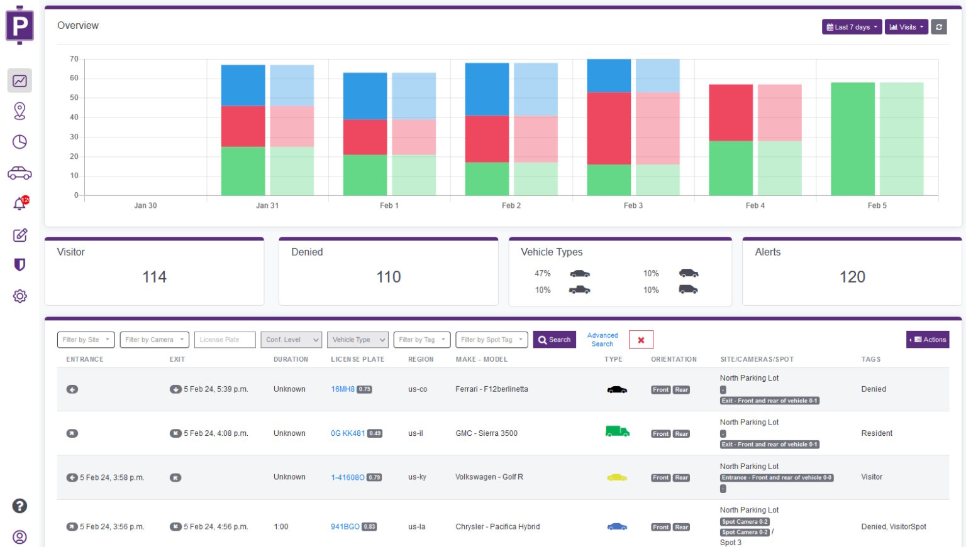The width and height of the screenshot is (966, 547).
Task: Open license plate 16MH8 link
Action: click(x=343, y=389)
